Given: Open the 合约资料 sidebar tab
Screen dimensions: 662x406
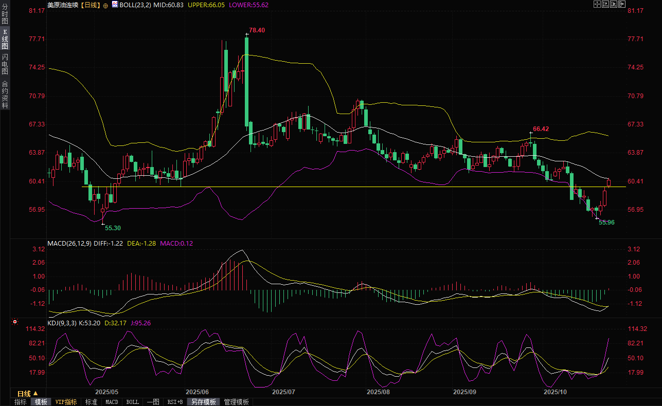Looking at the screenshot, I should (5, 95).
